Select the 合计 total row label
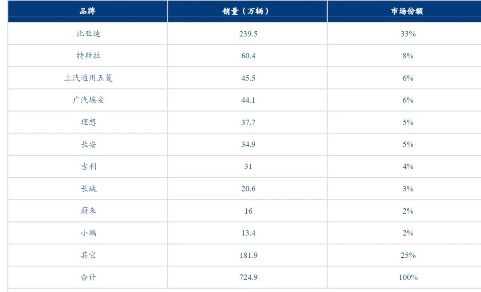 click(x=88, y=277)
